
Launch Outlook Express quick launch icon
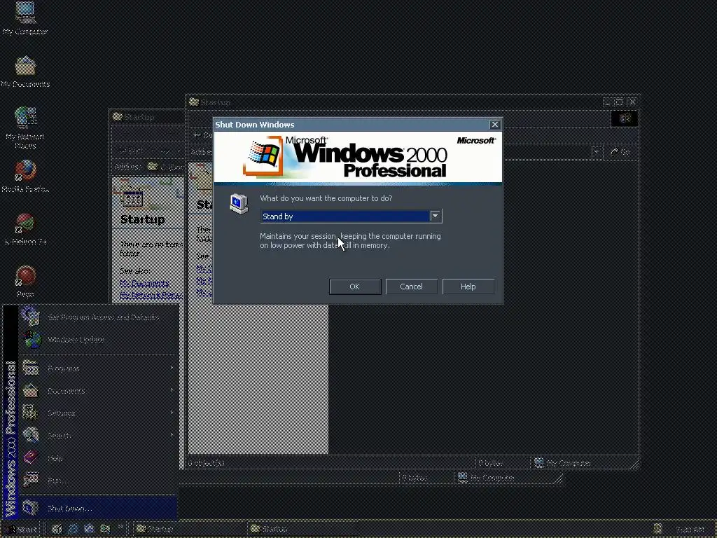tap(89, 529)
